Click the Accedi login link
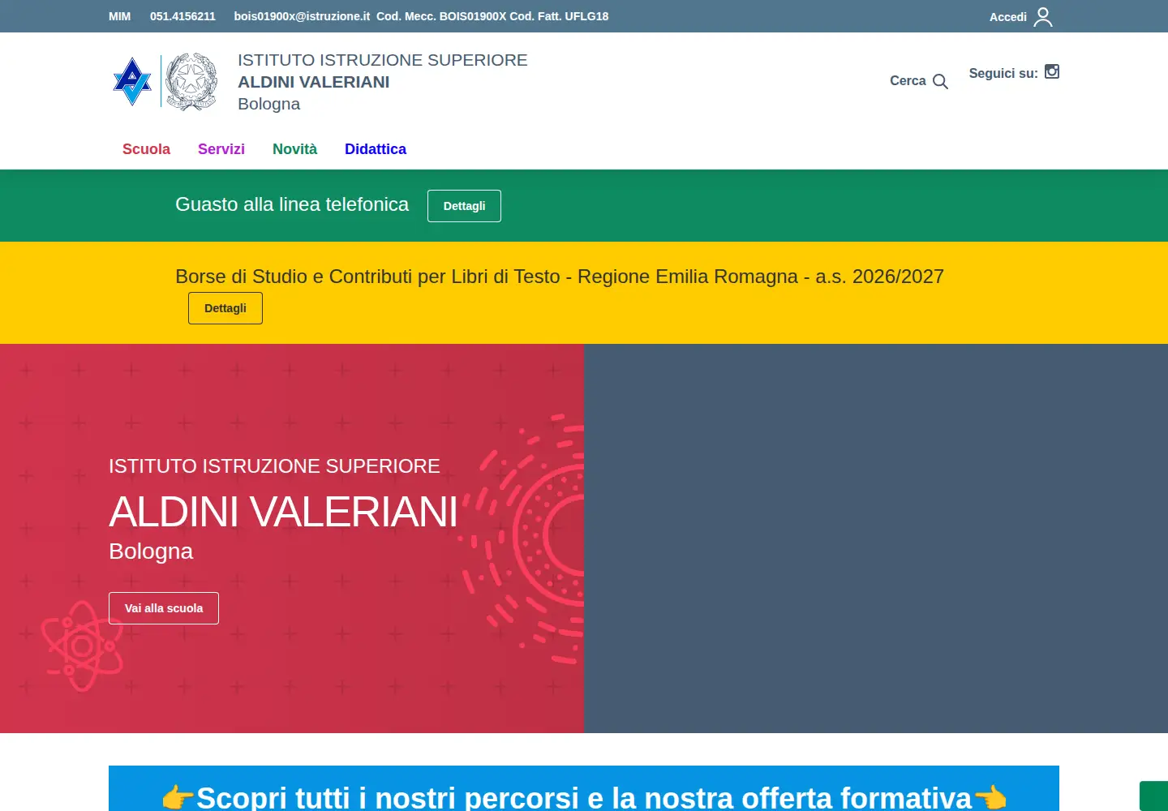1168x811 pixels. coord(1008,17)
